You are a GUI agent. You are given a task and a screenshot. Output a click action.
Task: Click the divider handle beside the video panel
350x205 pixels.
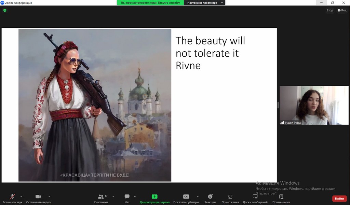(278, 105)
